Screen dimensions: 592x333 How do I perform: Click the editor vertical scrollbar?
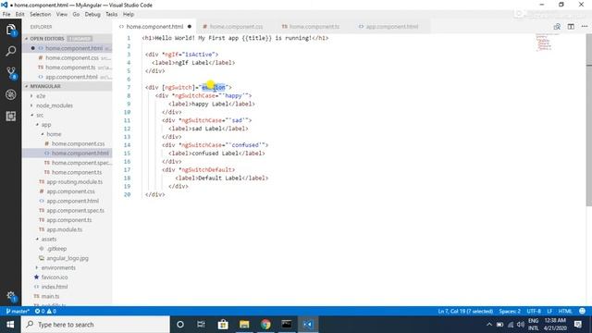[588, 120]
